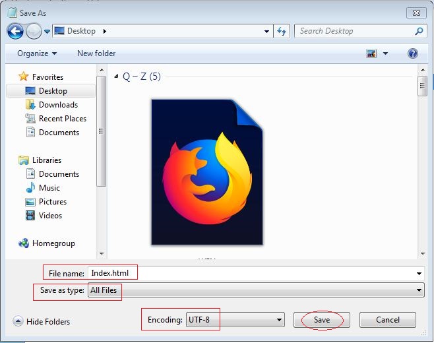The height and width of the screenshot is (343, 434).
Task: Select Documents under Libraries
Action: tap(59, 174)
